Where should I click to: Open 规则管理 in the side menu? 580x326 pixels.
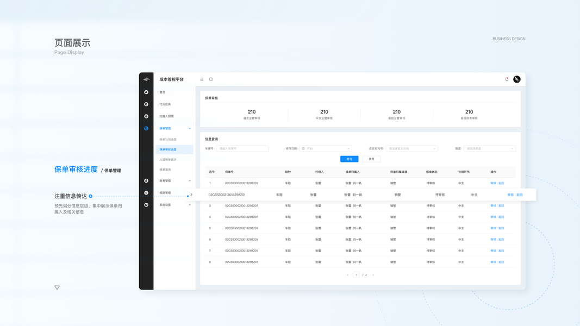[x=165, y=192]
